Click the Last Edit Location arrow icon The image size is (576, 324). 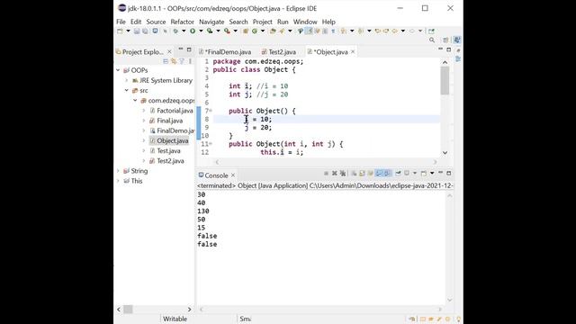pyautogui.click(x=378, y=31)
